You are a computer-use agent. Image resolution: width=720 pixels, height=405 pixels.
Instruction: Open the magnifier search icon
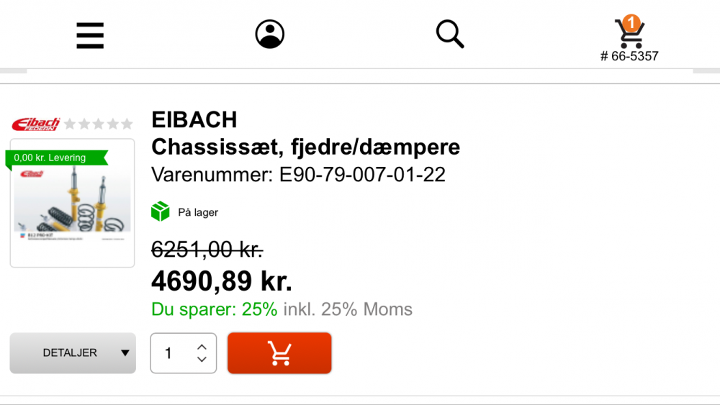(x=449, y=34)
